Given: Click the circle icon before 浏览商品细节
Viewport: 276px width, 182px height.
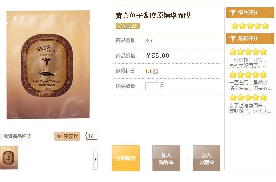Looking at the screenshot, I should click(x=0, y=136).
